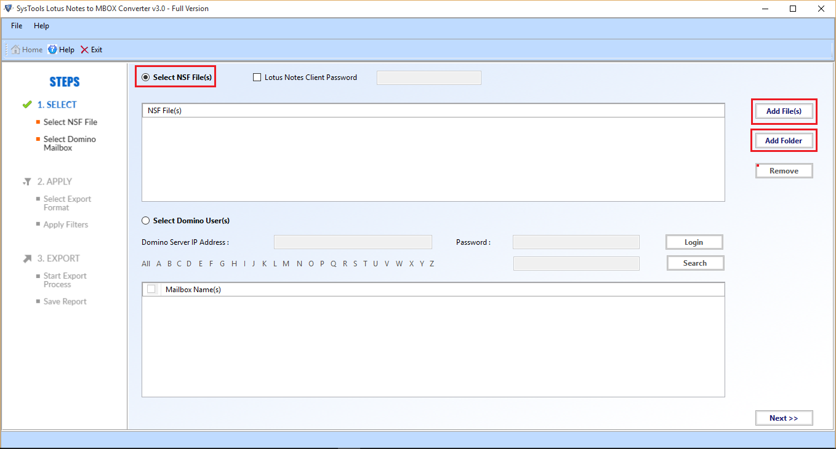Click the Search button

pyautogui.click(x=695, y=263)
